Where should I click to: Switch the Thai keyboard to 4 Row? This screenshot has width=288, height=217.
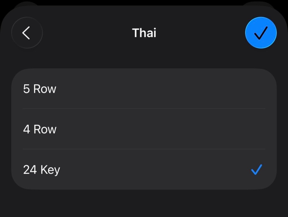[143, 129]
